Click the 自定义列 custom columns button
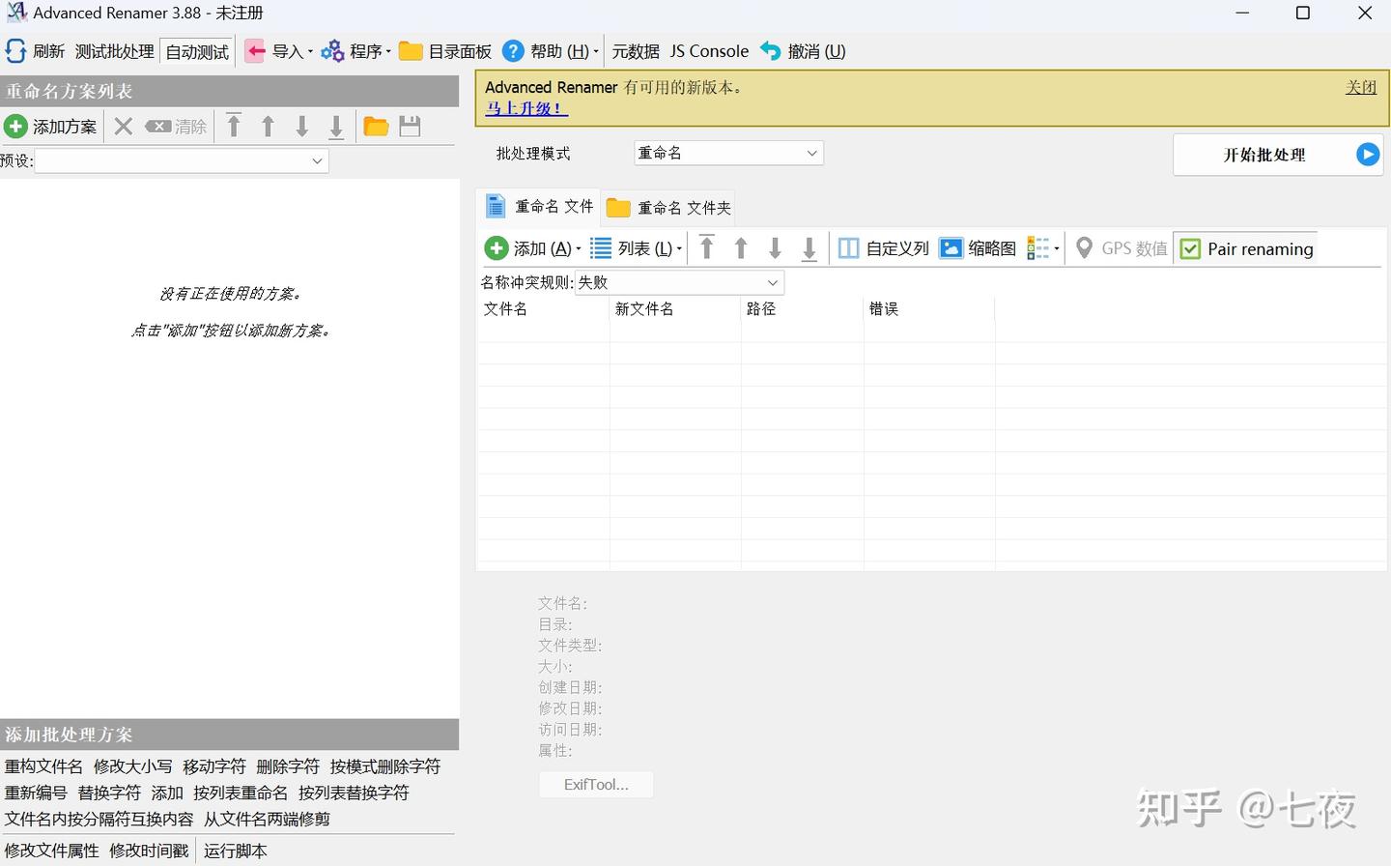The width and height of the screenshot is (1391, 866). tap(883, 248)
